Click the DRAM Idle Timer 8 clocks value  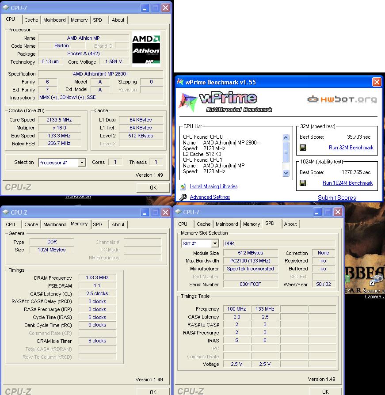(97, 341)
